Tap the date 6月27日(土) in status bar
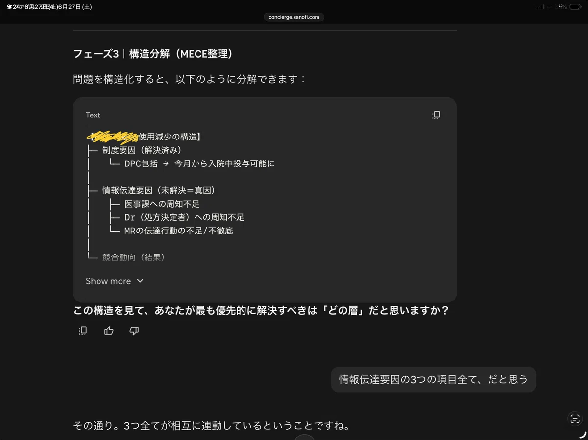Image resolution: width=588 pixels, height=440 pixels. point(74,7)
